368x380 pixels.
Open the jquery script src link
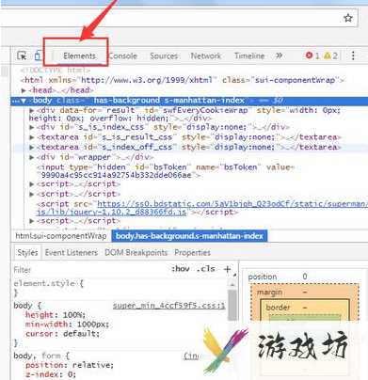pyautogui.click(x=201, y=208)
